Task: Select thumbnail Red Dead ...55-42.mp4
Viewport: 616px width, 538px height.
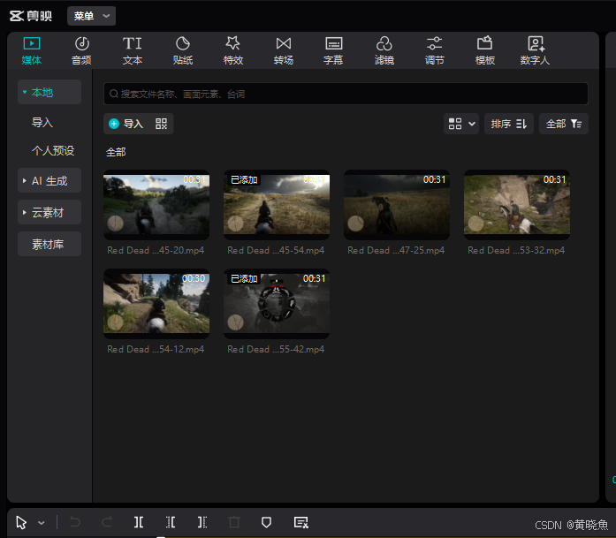Action: [277, 304]
